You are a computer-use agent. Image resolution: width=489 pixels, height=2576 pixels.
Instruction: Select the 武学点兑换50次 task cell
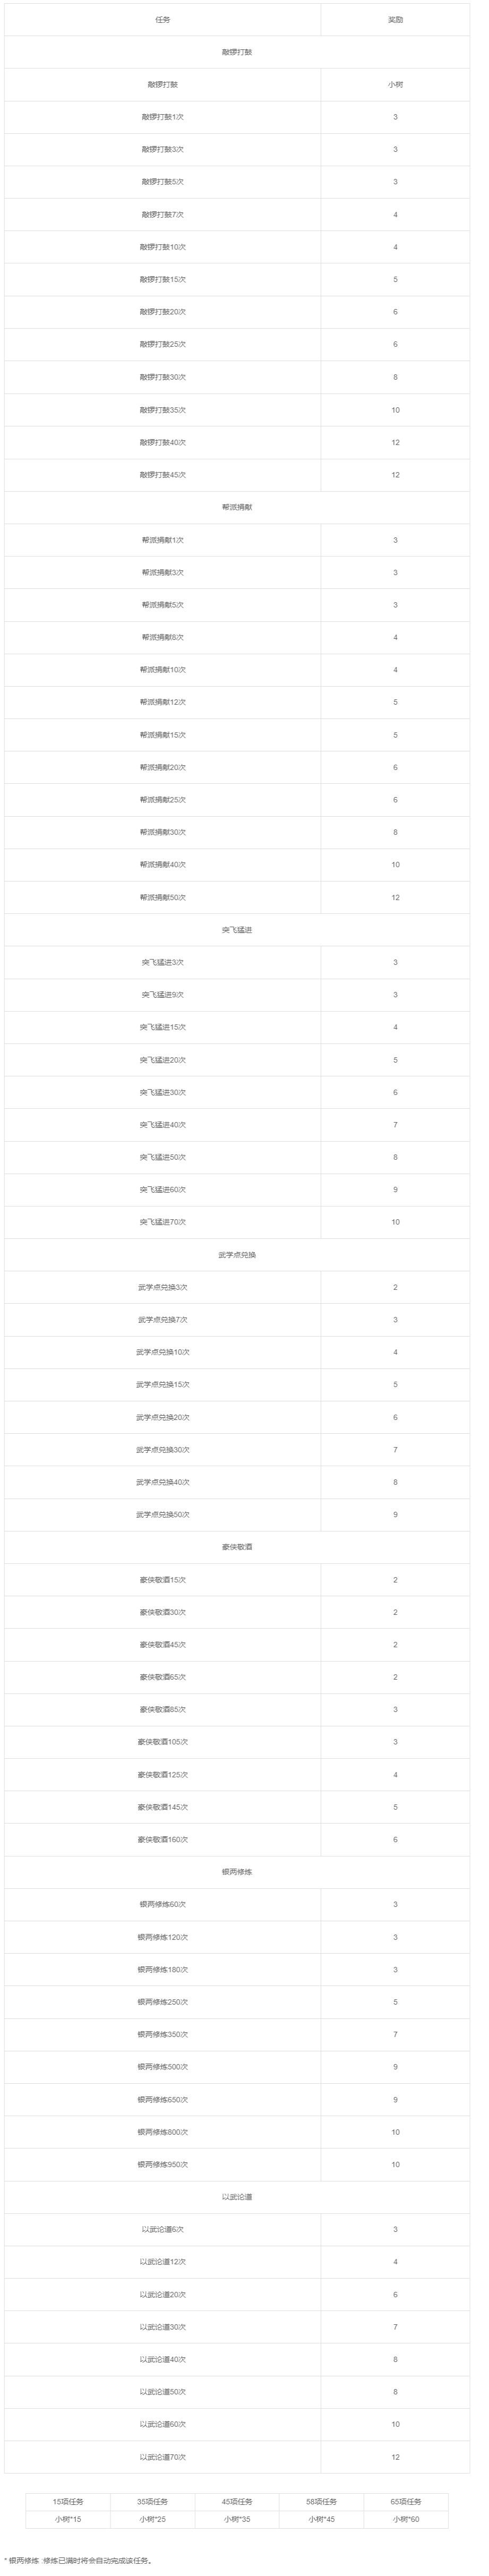point(163,1515)
